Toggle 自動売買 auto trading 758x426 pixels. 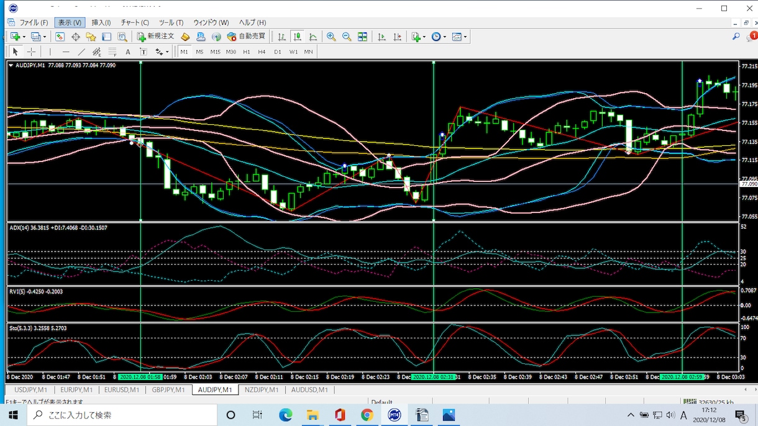pyautogui.click(x=246, y=37)
